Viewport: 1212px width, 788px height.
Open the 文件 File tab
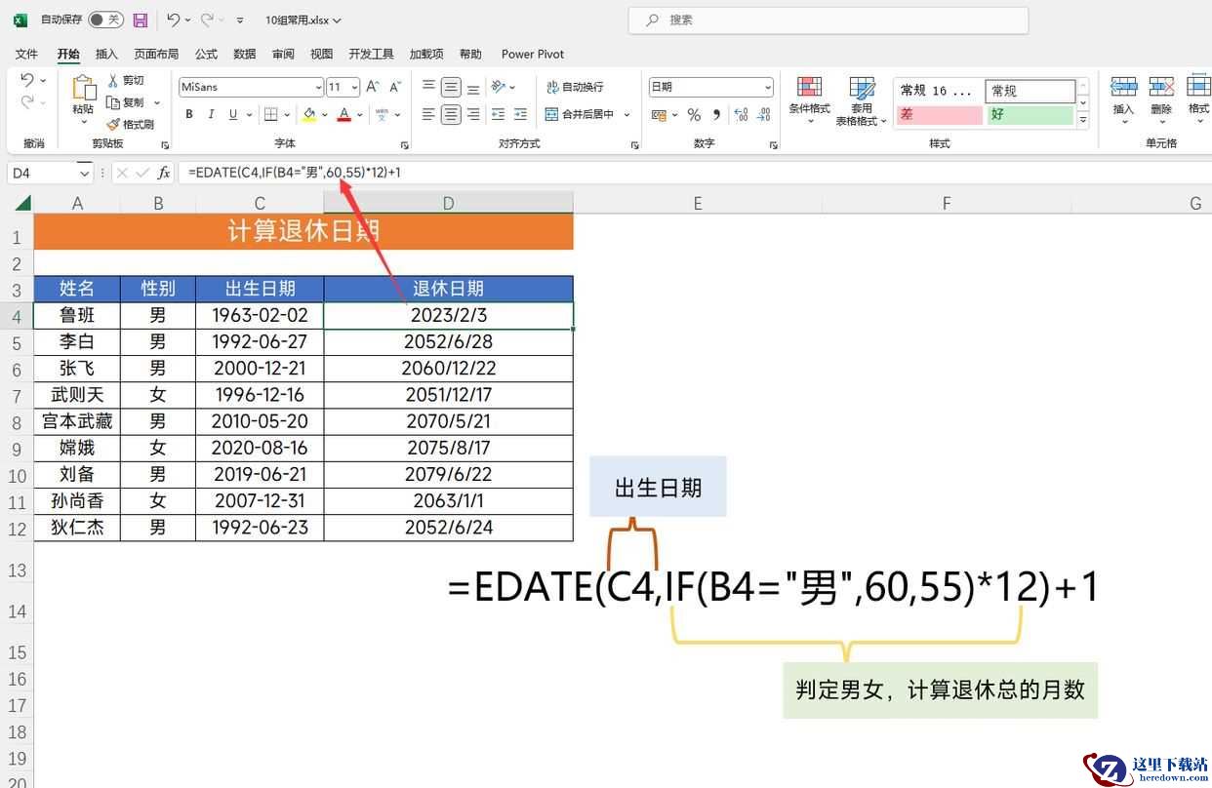coord(26,54)
